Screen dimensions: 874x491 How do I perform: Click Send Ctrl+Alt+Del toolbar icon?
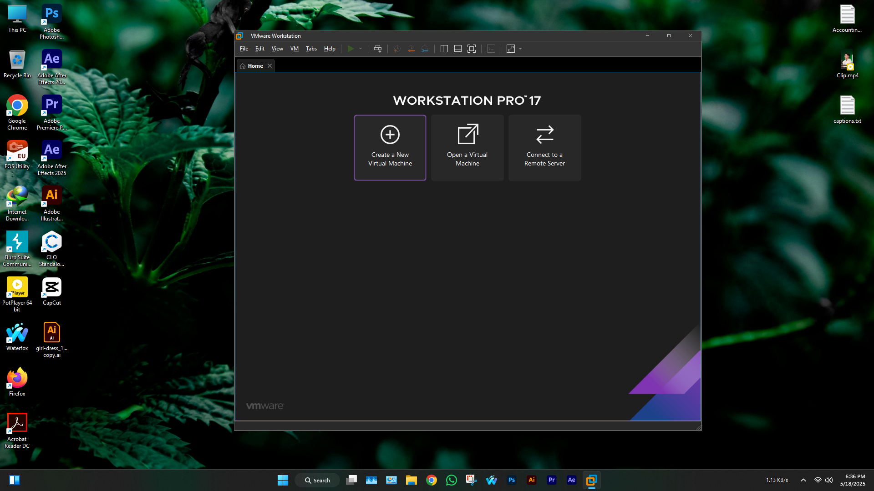[x=377, y=49]
